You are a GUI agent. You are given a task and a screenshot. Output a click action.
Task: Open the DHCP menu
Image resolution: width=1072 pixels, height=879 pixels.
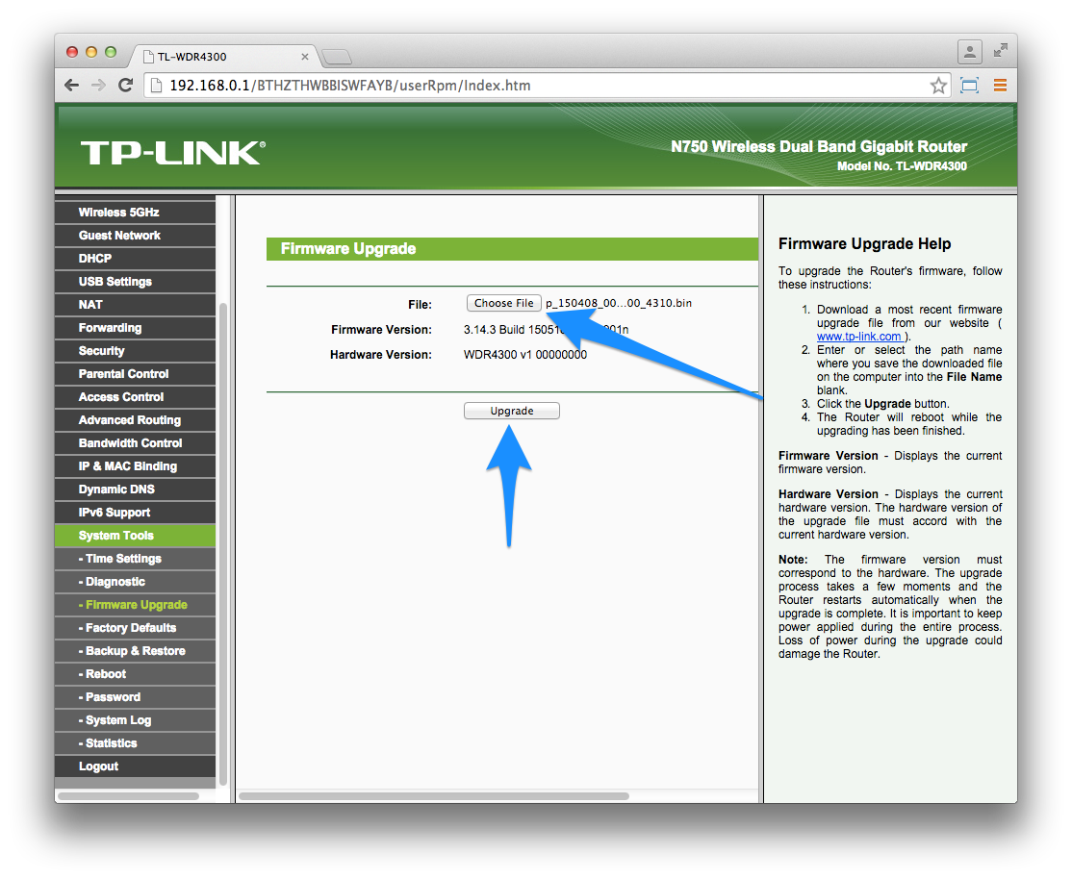point(136,259)
